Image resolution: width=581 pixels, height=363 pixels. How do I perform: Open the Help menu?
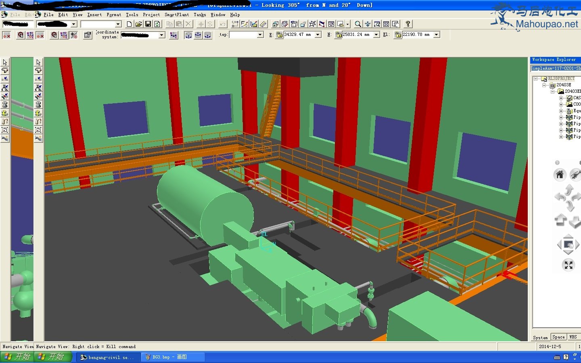pos(235,15)
